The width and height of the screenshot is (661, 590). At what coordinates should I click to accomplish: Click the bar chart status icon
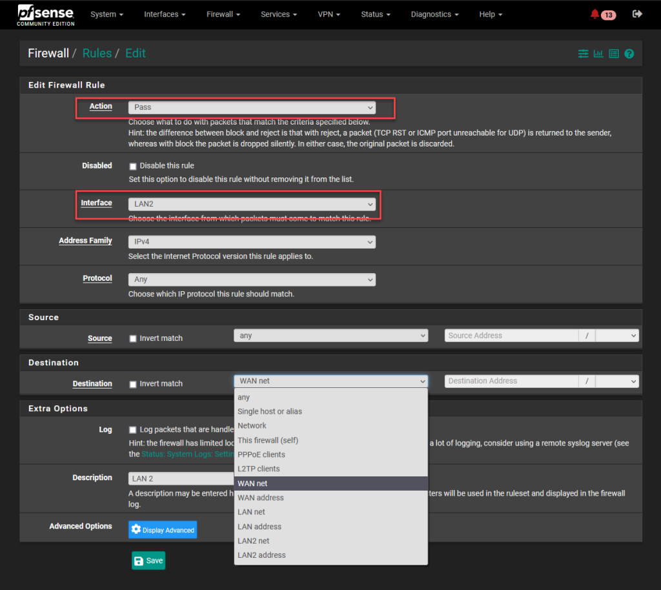pos(598,54)
